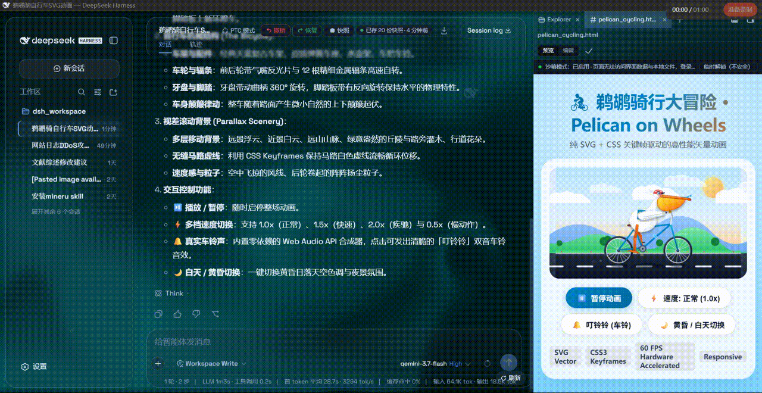This screenshot has width=762, height=393.
Task: Download snapshots via download icon
Action: pyautogui.click(x=444, y=30)
